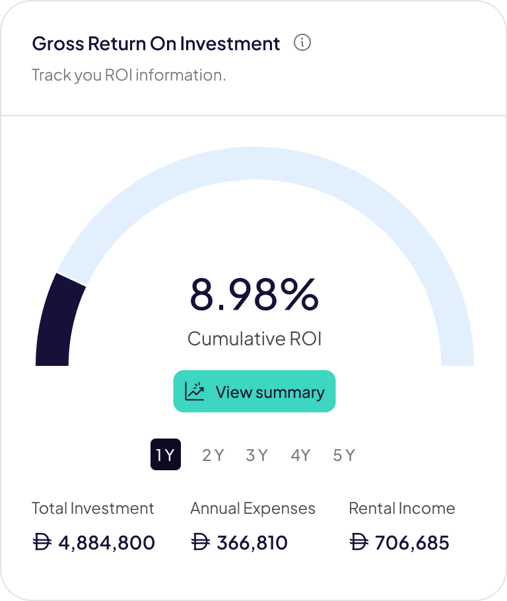
Task: Click the Track you ROI information subtitle
Action: click(129, 75)
